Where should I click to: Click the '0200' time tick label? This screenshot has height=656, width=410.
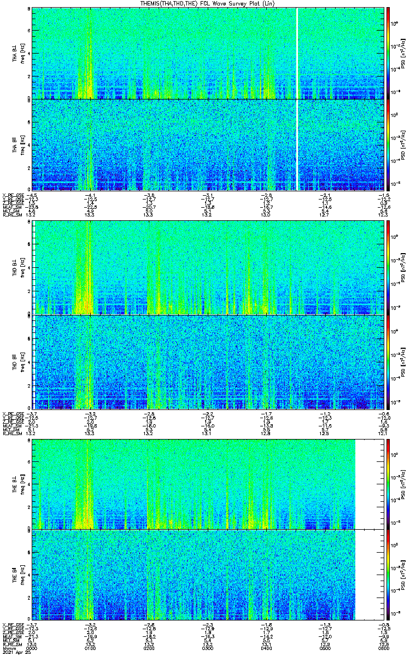(149, 648)
